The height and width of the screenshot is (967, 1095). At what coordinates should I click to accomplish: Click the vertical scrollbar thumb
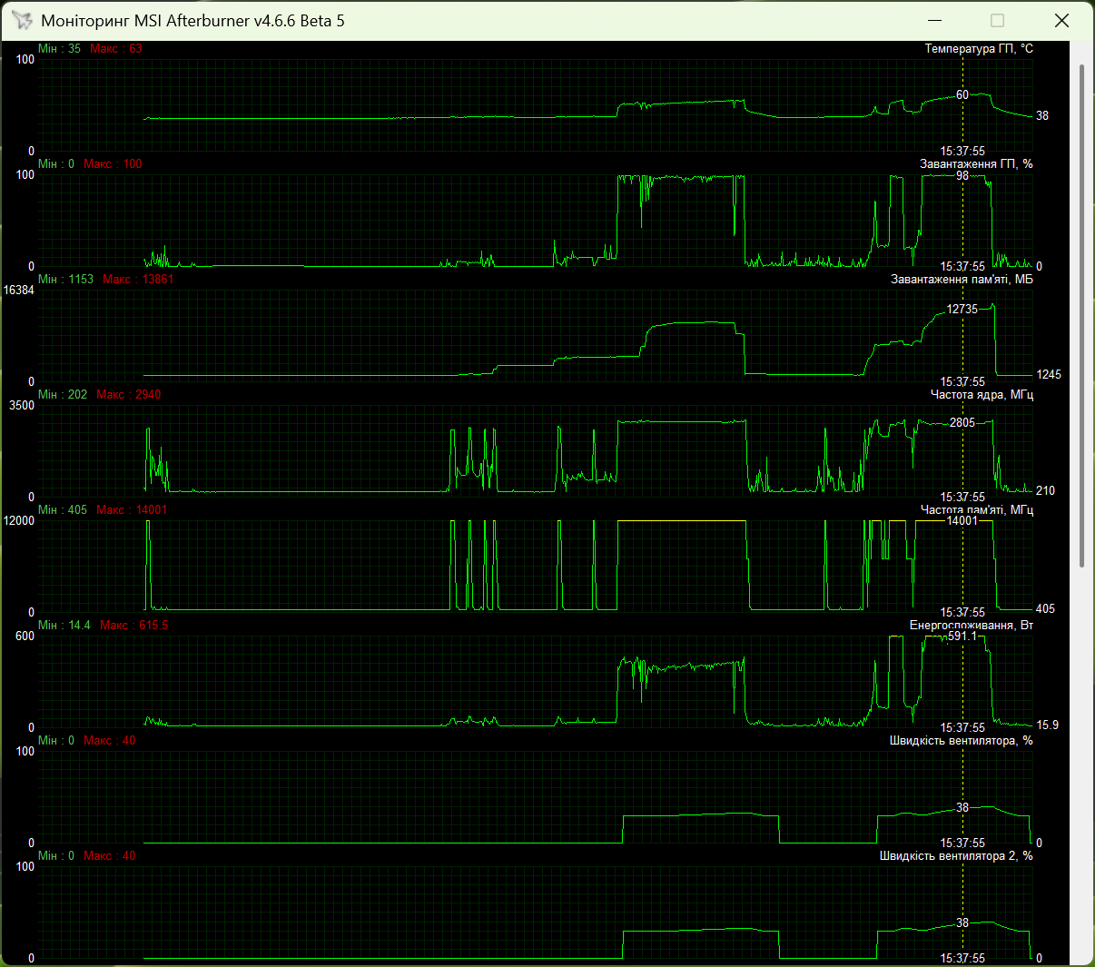(1082, 317)
